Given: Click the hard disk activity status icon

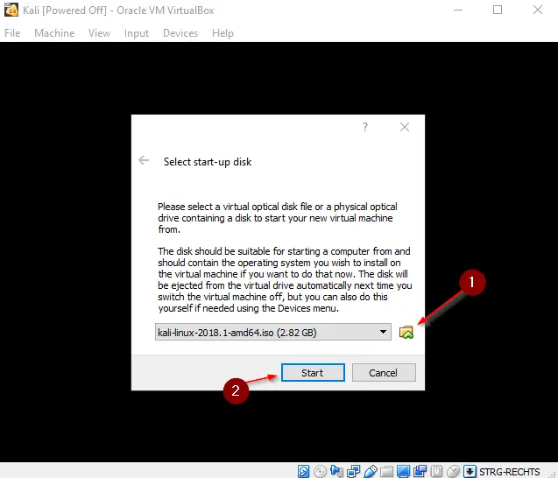Looking at the screenshot, I should [304, 471].
